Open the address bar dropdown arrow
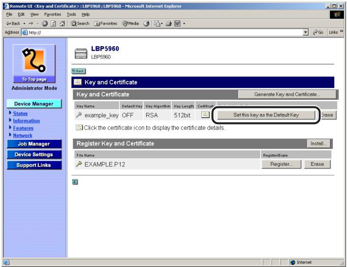The height and width of the screenshot is (267, 347). [305, 33]
